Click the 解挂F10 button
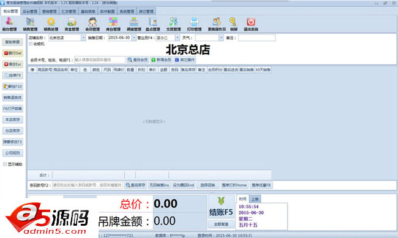 pyautogui.click(x=13, y=86)
